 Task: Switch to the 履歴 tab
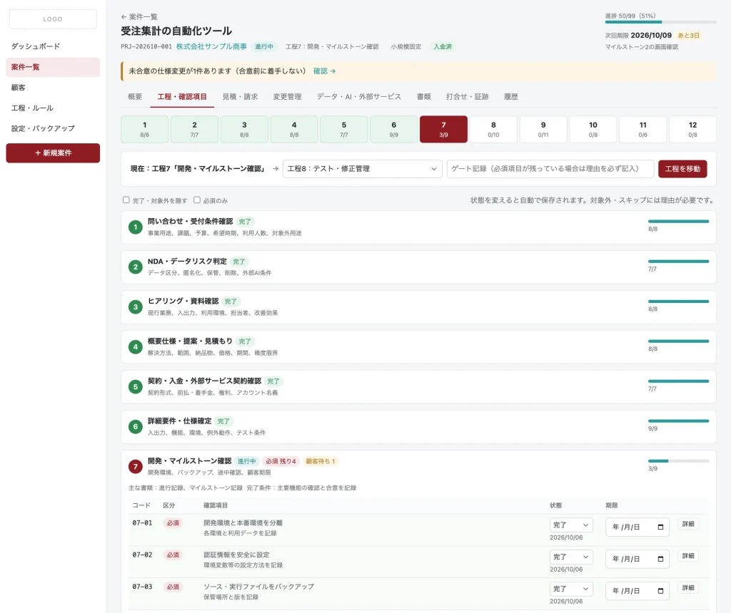(x=510, y=97)
